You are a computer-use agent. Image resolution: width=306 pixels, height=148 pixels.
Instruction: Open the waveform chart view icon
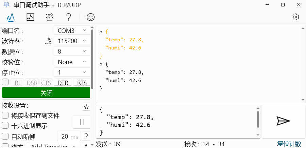[30, 17]
